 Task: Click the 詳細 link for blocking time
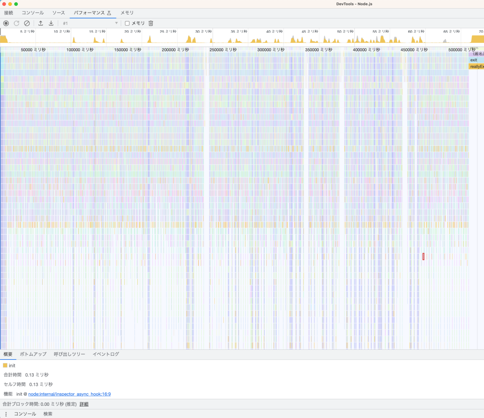(84, 404)
